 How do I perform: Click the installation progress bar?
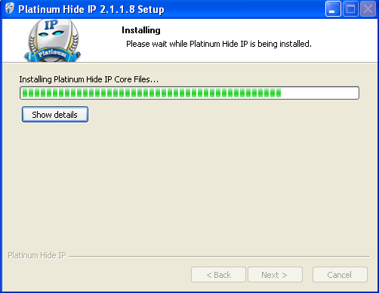[x=189, y=93]
